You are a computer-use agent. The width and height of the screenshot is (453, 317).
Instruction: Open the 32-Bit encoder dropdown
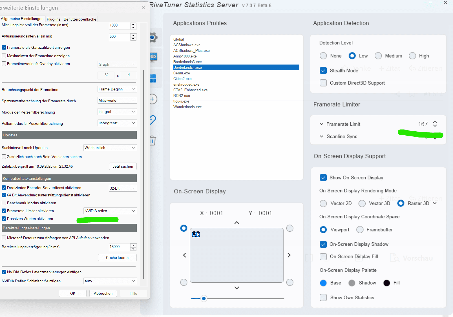point(123,188)
